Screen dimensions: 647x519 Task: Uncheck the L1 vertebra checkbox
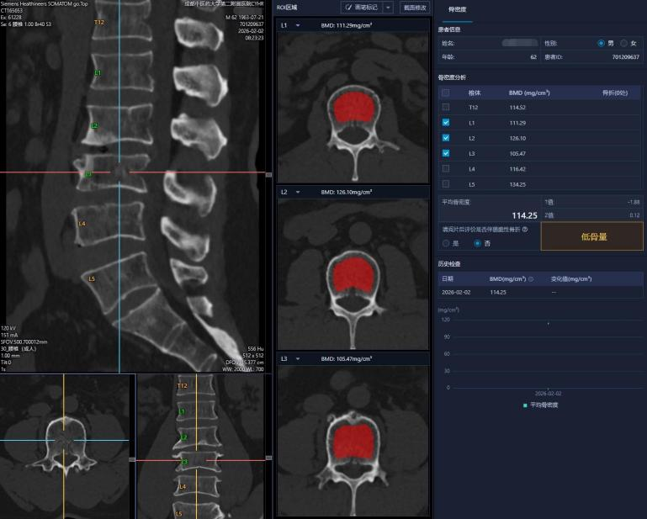[x=446, y=123]
